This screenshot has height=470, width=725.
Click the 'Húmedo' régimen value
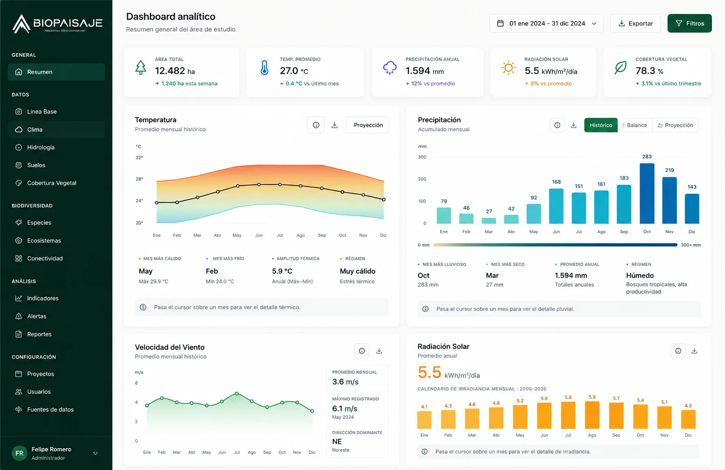tap(640, 275)
